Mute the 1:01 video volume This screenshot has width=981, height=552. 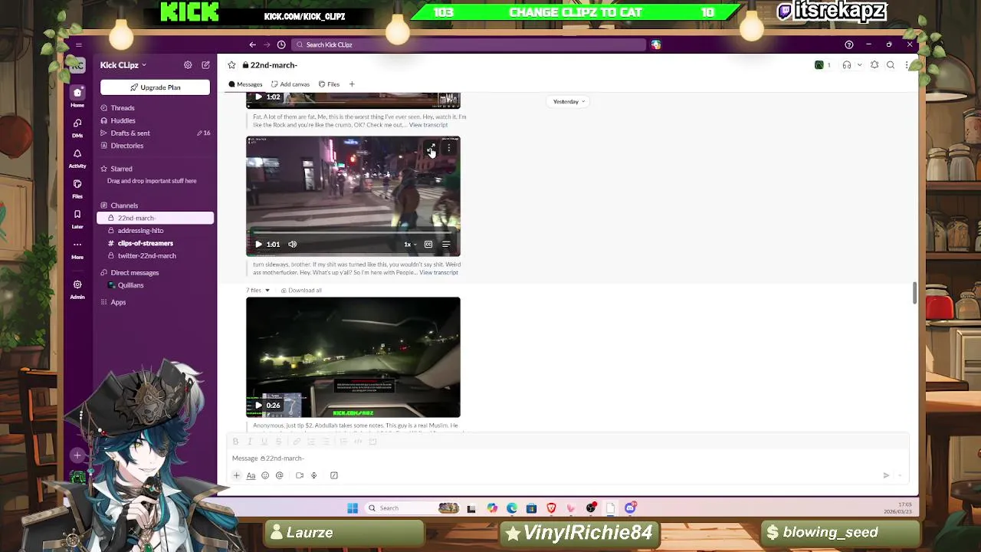click(x=292, y=245)
